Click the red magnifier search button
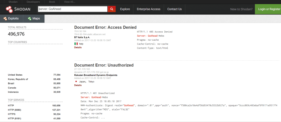The width and height of the screenshot is (281, 122). coord(112,9)
